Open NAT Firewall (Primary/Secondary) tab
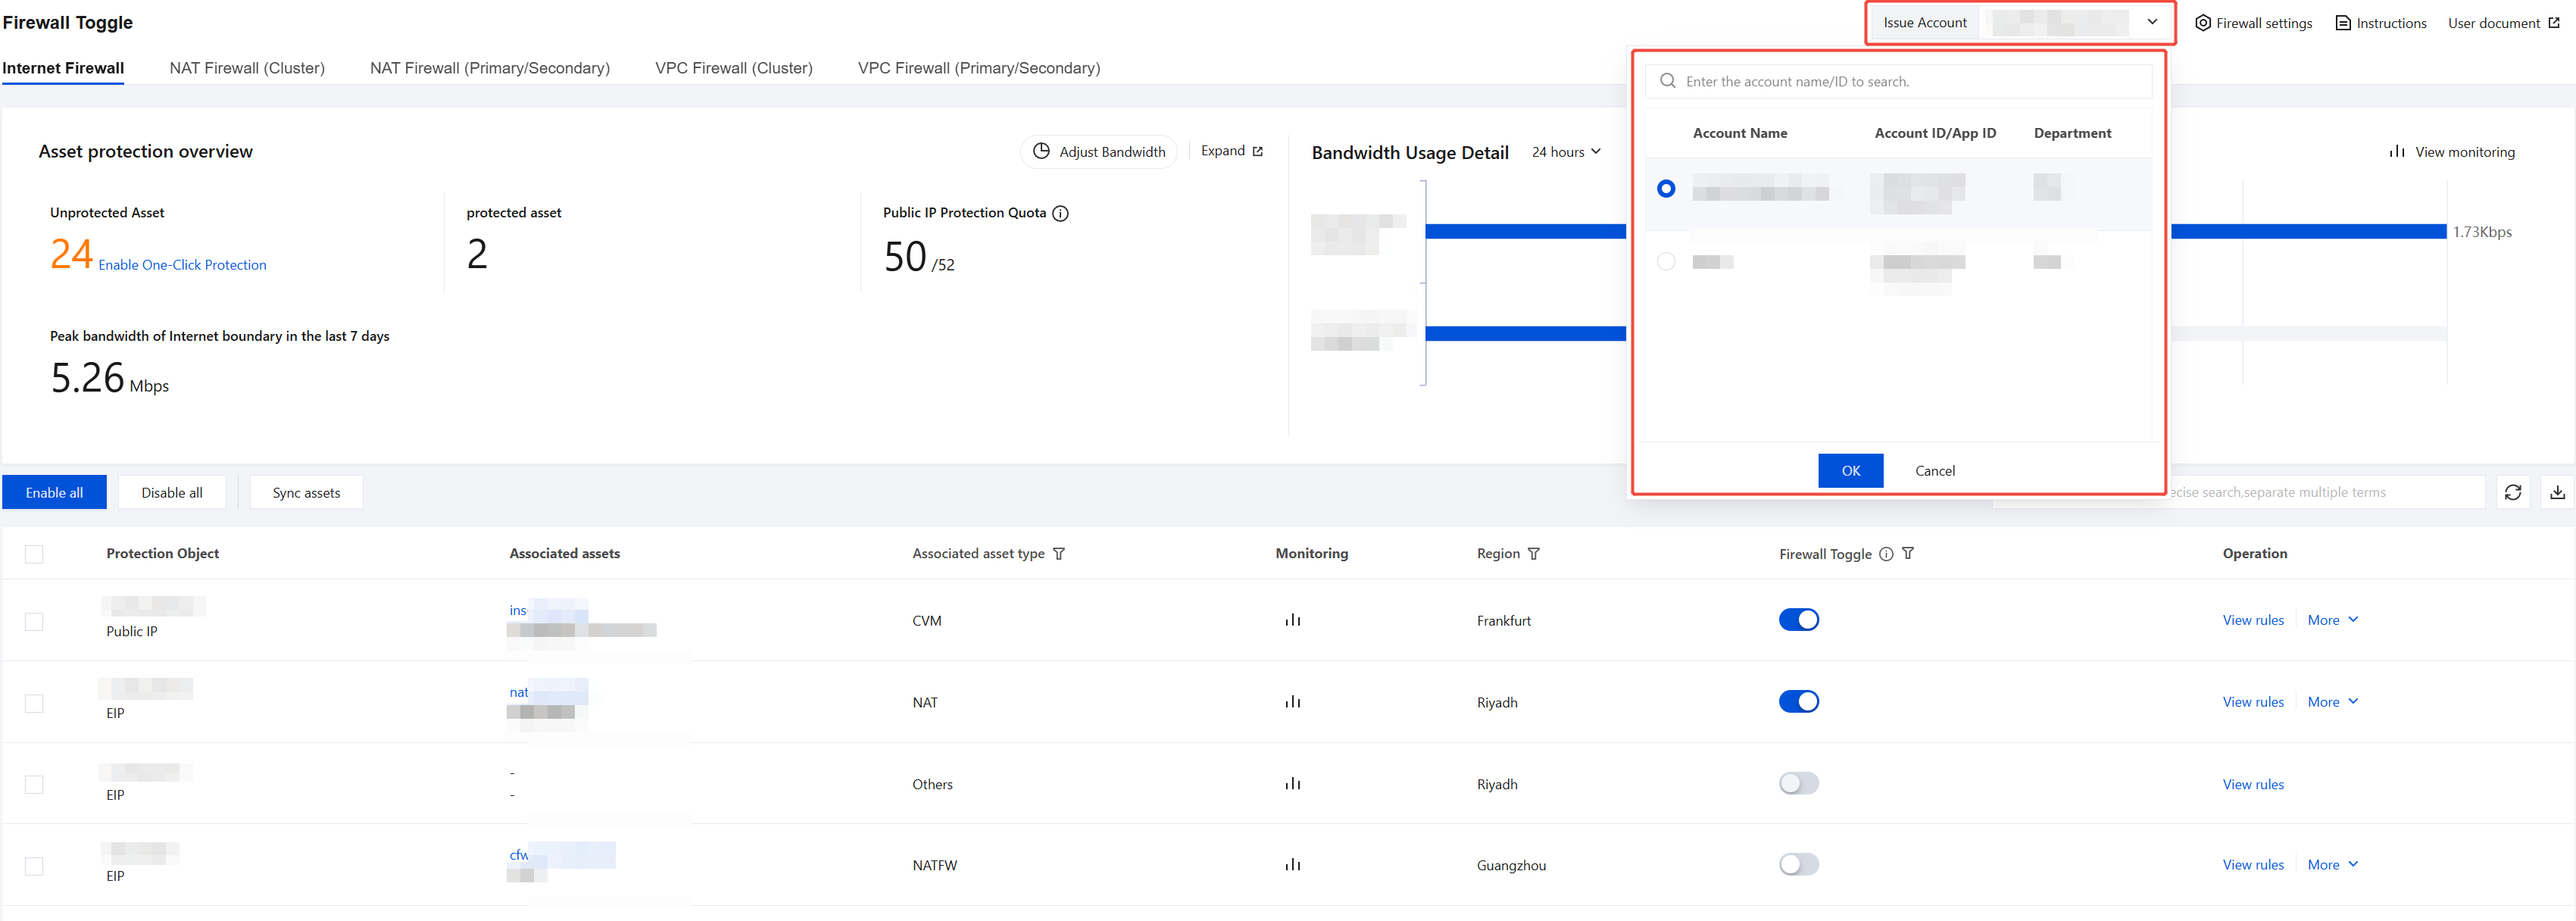Screen dimensions: 2576x921 [490, 68]
